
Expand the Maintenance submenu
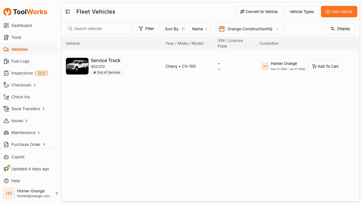tap(39, 133)
